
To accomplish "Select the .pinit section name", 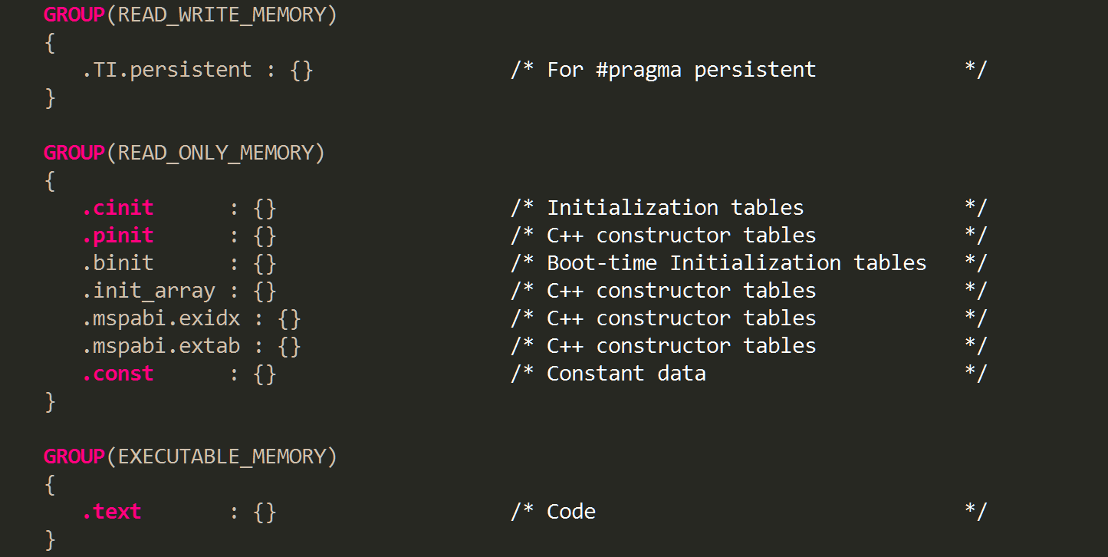I will [118, 236].
